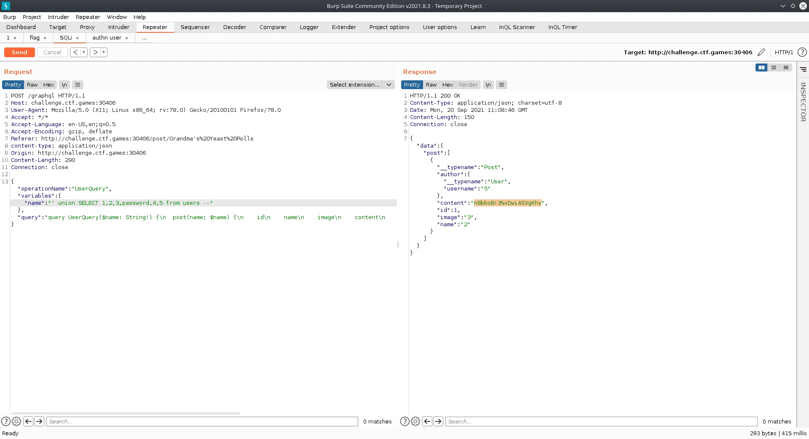Switch Response view to Hex
809x439 pixels.
click(447, 85)
